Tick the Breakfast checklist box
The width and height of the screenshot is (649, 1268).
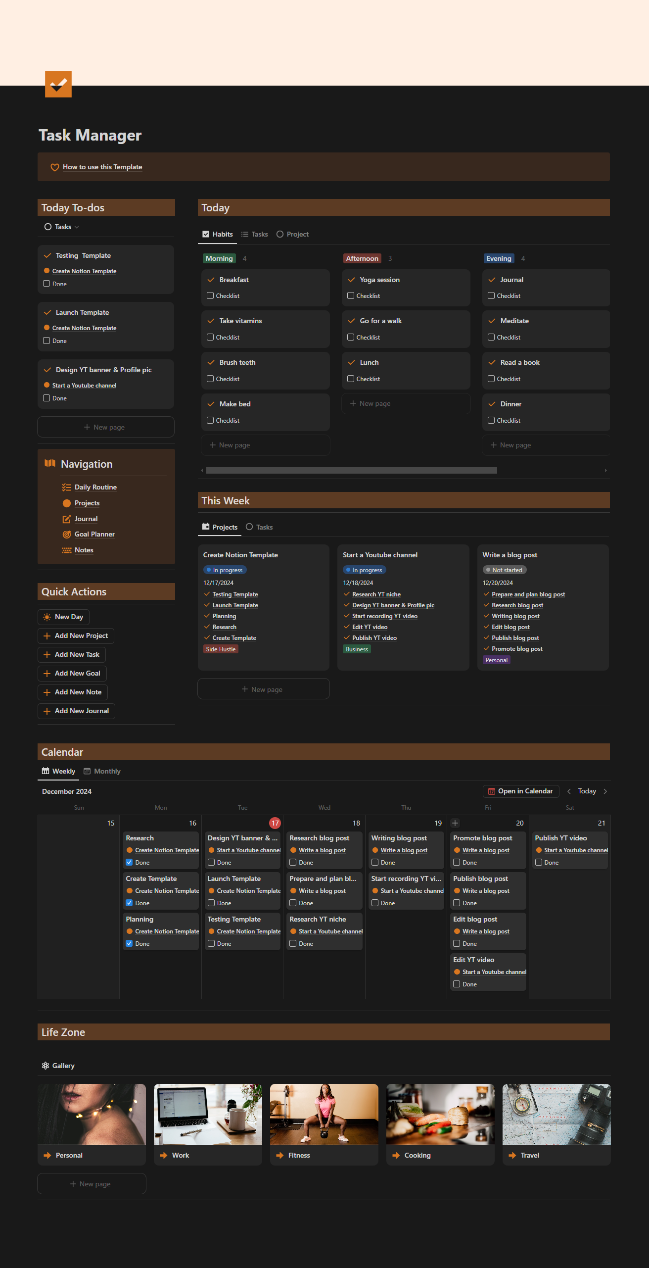tap(210, 295)
